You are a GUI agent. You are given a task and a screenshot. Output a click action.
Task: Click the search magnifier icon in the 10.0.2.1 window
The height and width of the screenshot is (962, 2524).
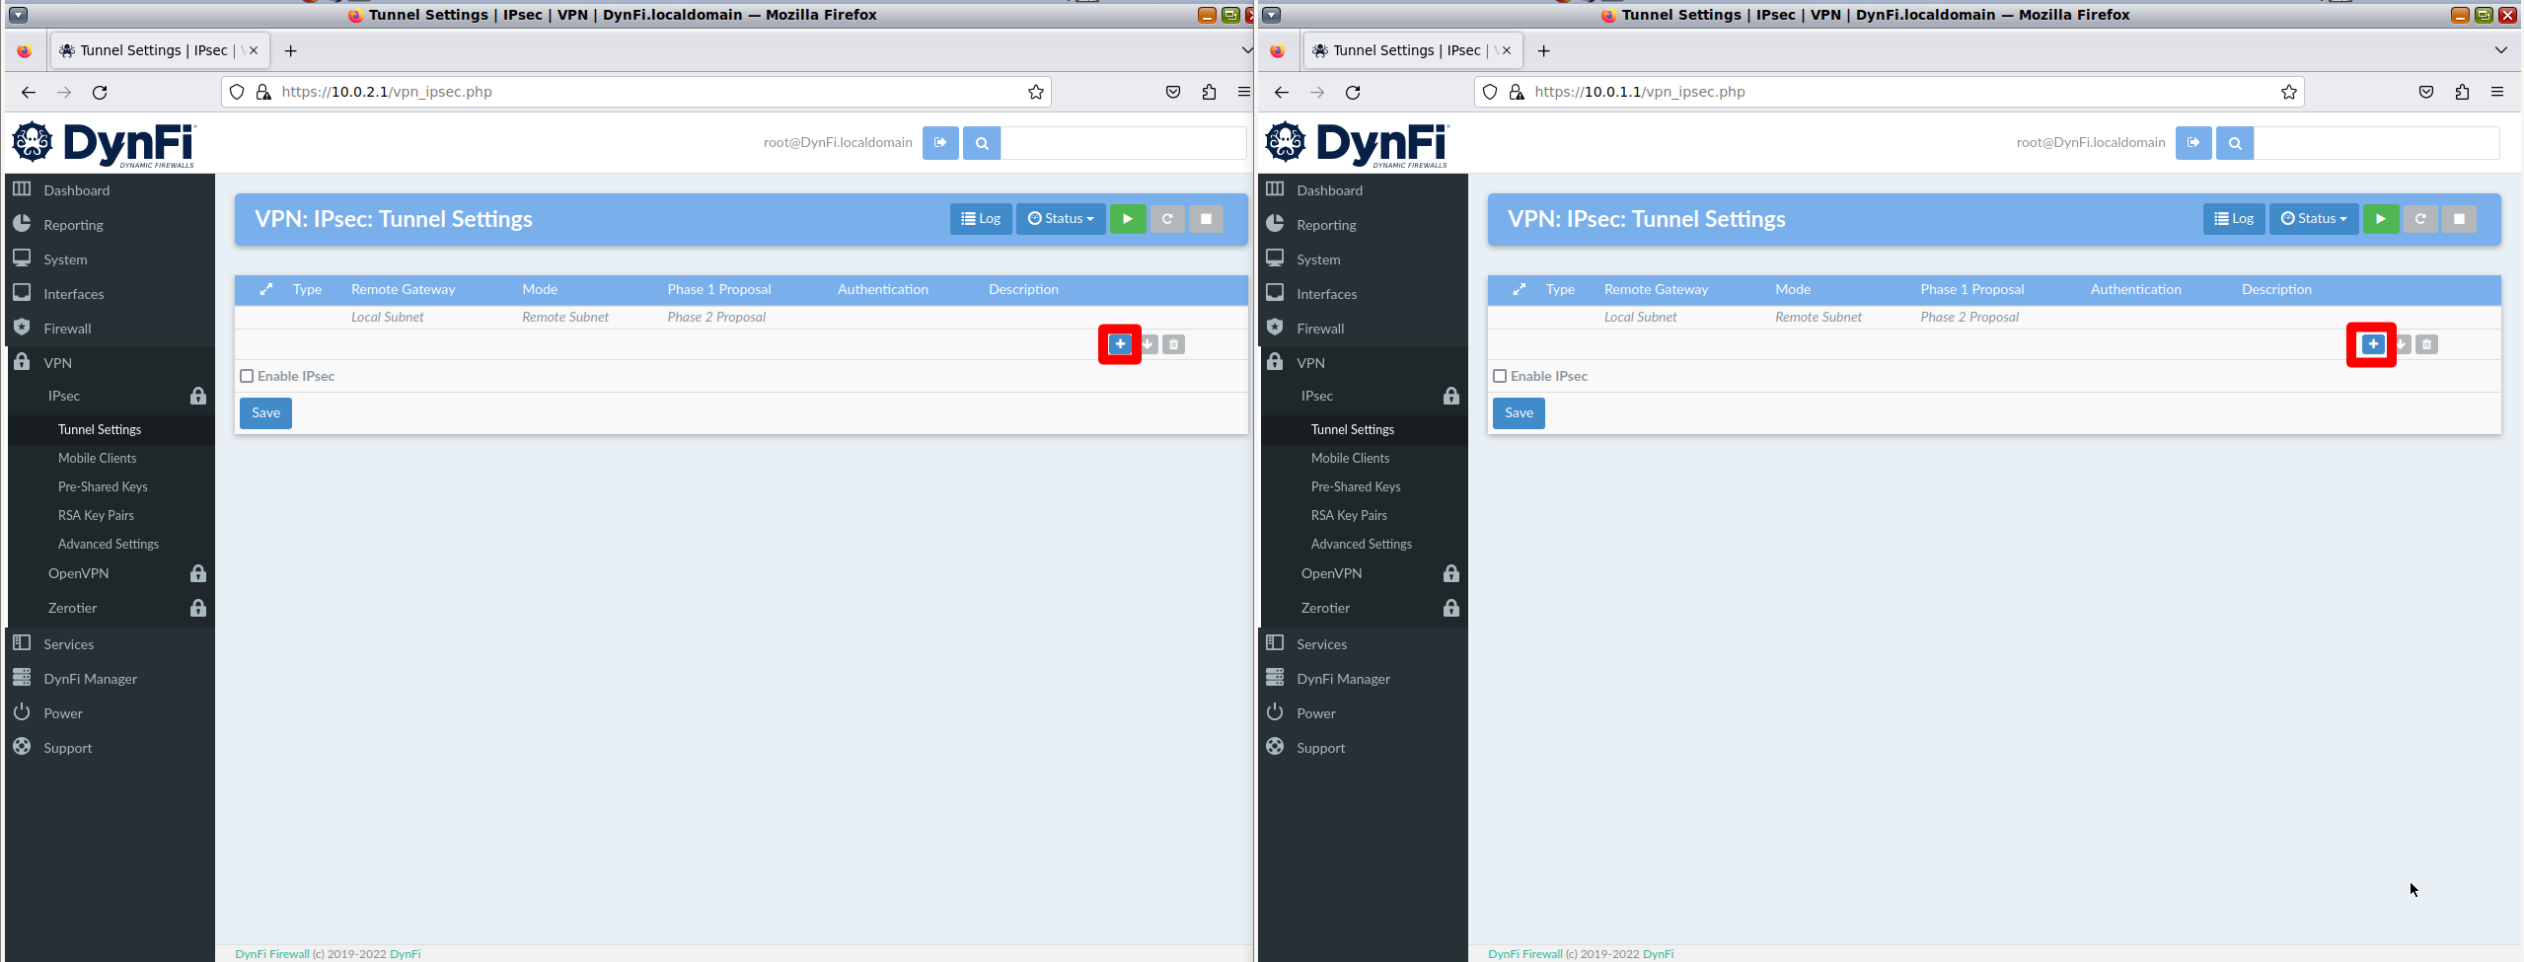click(x=982, y=143)
